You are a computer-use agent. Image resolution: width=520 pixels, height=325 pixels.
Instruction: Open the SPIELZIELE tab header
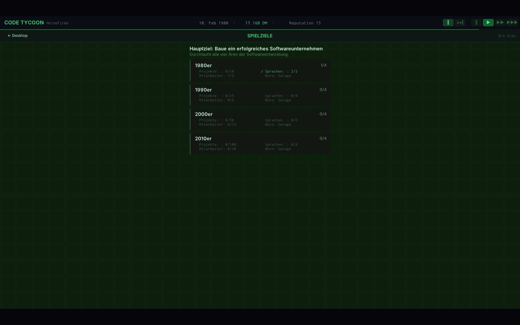point(259,36)
